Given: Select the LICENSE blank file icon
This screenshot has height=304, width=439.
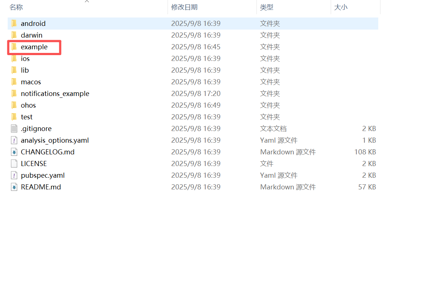Looking at the screenshot, I should (x=14, y=163).
